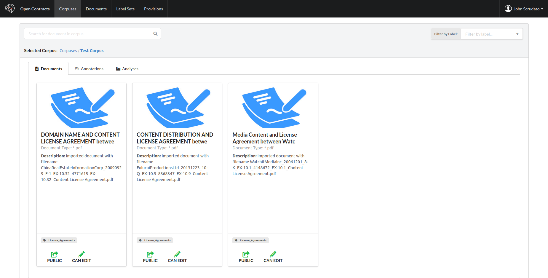548x278 pixels.
Task: Click Document Type text on CONTENT DISTRIBUTION card
Action: point(157,148)
